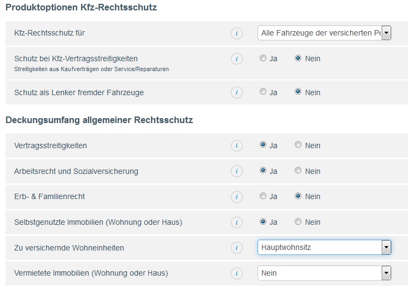Image resolution: width=408 pixels, height=291 pixels.
Task: Choose Ja for Schutz als Lenker fremder Fahrzeuge
Action: [263, 91]
